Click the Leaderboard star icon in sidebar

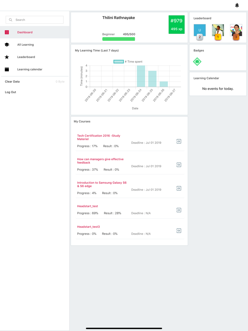point(7,57)
